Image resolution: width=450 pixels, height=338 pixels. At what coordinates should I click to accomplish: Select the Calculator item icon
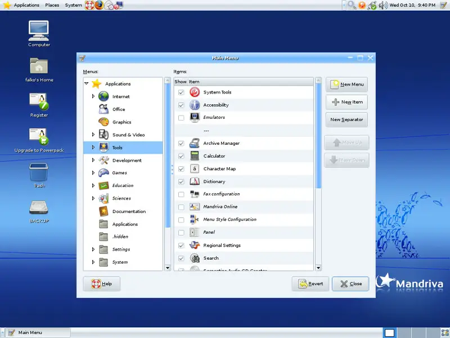point(195,156)
